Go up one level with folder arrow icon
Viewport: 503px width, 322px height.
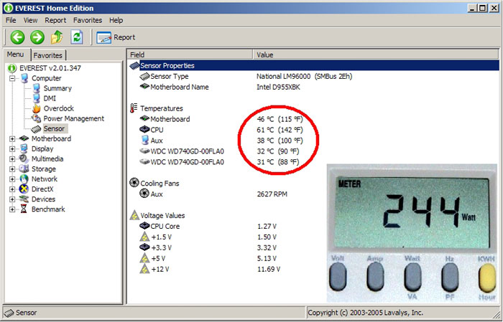coord(57,37)
